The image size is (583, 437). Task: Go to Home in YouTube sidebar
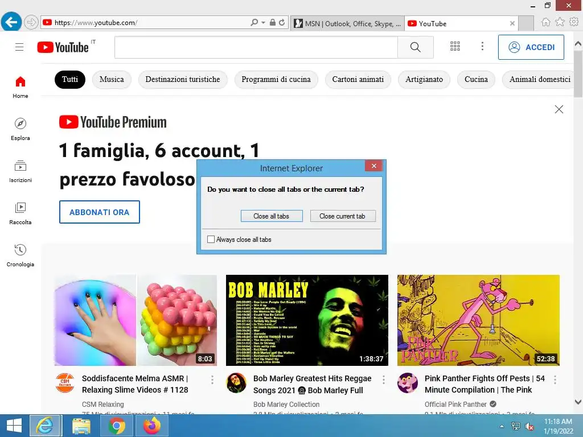pos(20,87)
